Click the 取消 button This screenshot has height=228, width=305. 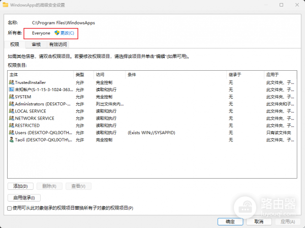[x=259, y=221]
